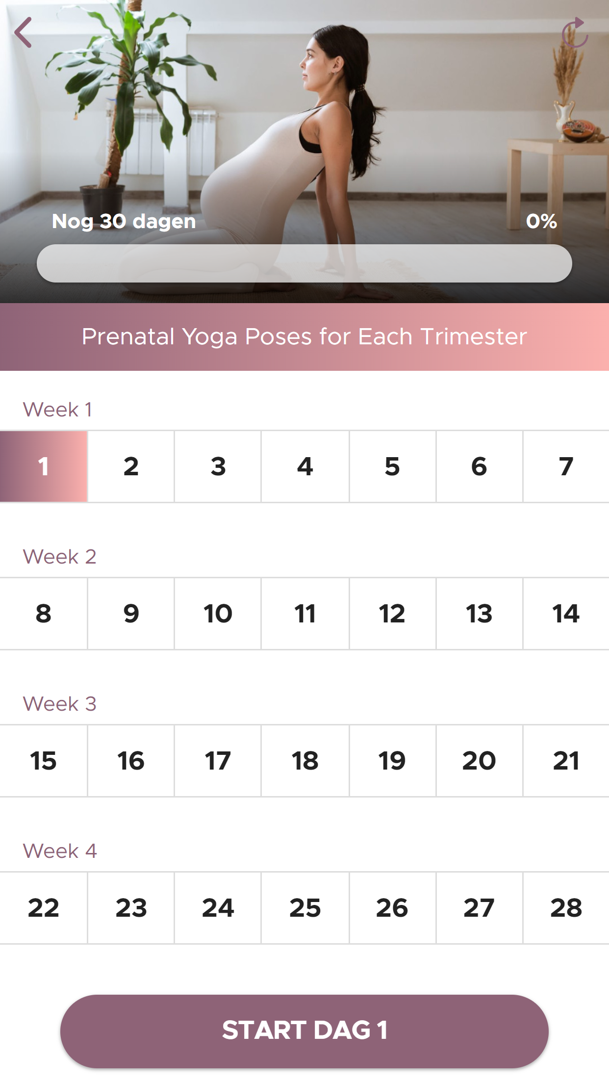Viewport: 609px width, 1083px height.
Task: Open day 11 workout
Action: (305, 614)
